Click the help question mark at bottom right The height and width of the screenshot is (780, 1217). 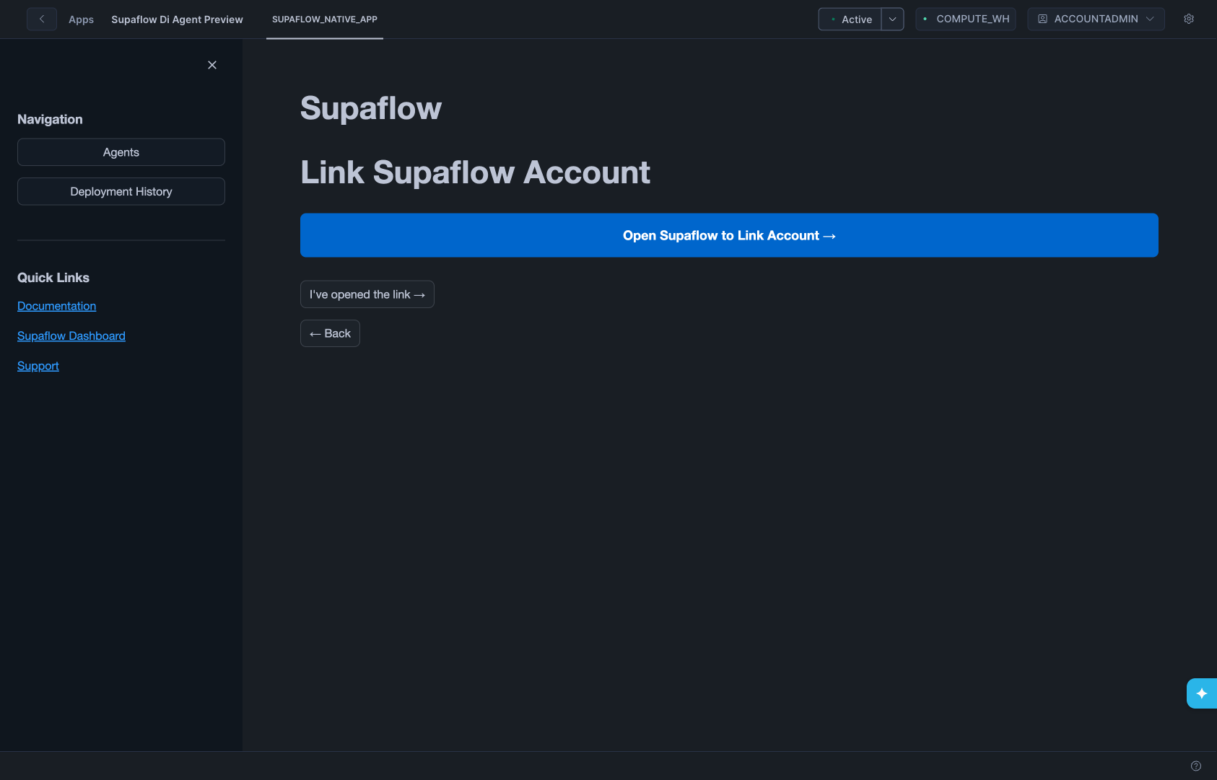[x=1195, y=767]
